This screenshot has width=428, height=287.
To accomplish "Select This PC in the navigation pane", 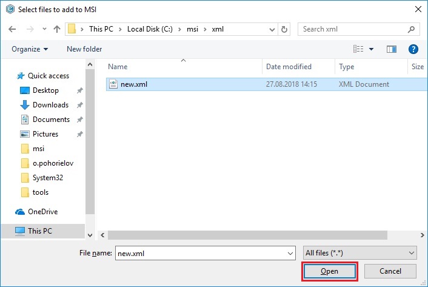I will click(x=42, y=231).
